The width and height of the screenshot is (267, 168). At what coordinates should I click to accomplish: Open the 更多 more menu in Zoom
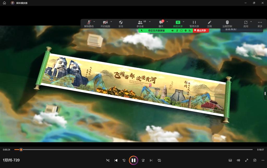[260, 23]
